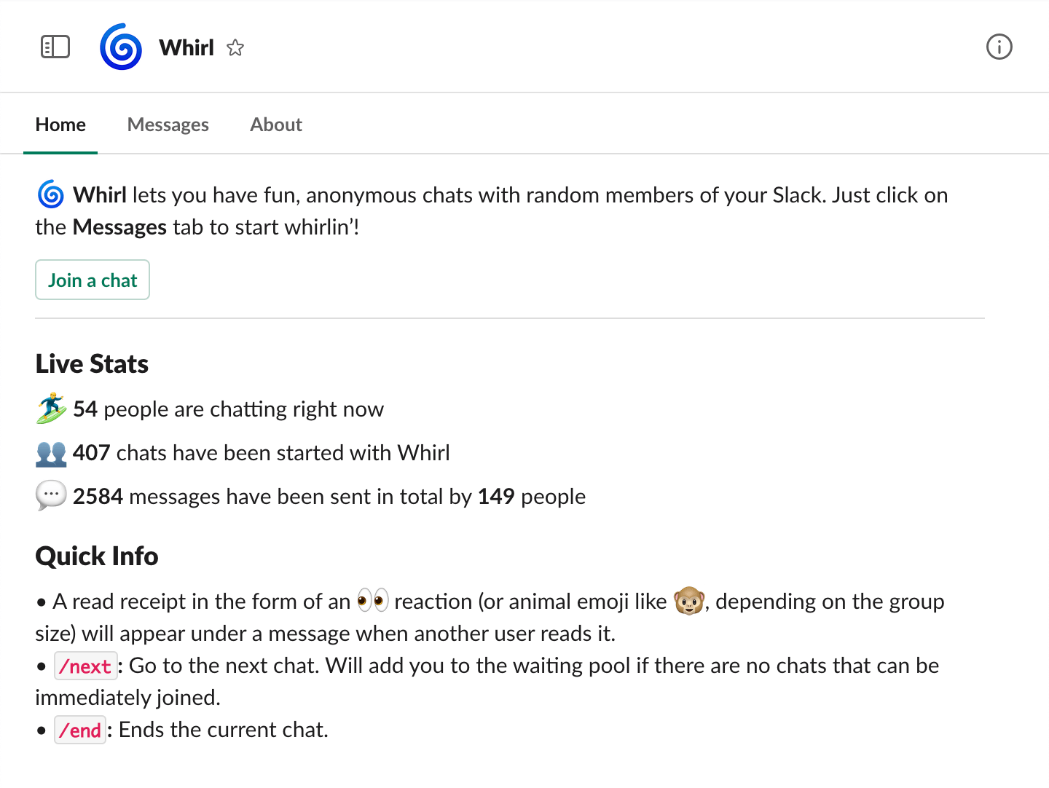Select the Home tab

tap(60, 125)
